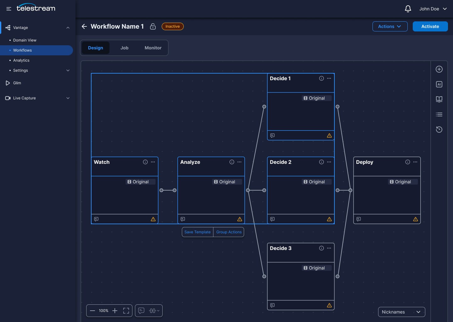Open the comment icon on Deploy node
This screenshot has width=453, height=322.
pos(359,219)
